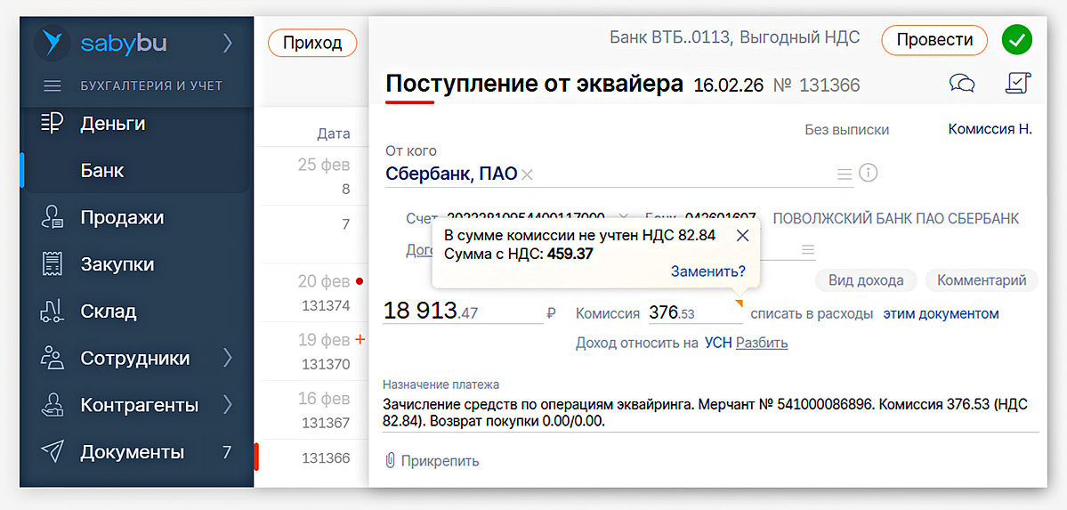Click the Разбить link
The height and width of the screenshot is (510, 1067).
pos(761,343)
